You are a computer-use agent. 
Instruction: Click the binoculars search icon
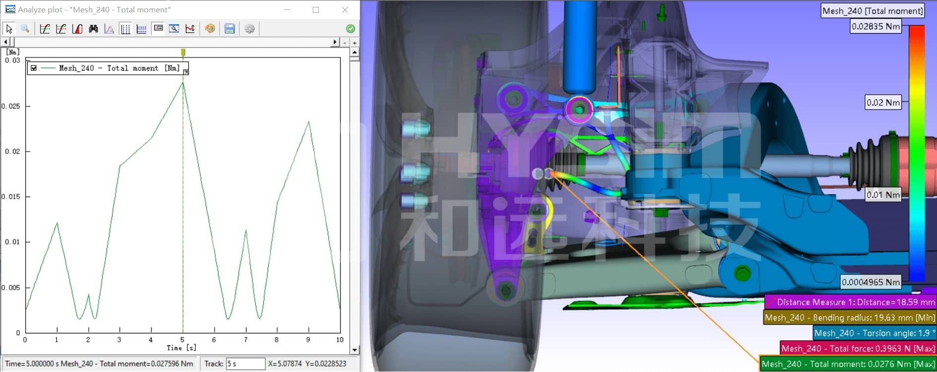(93, 29)
